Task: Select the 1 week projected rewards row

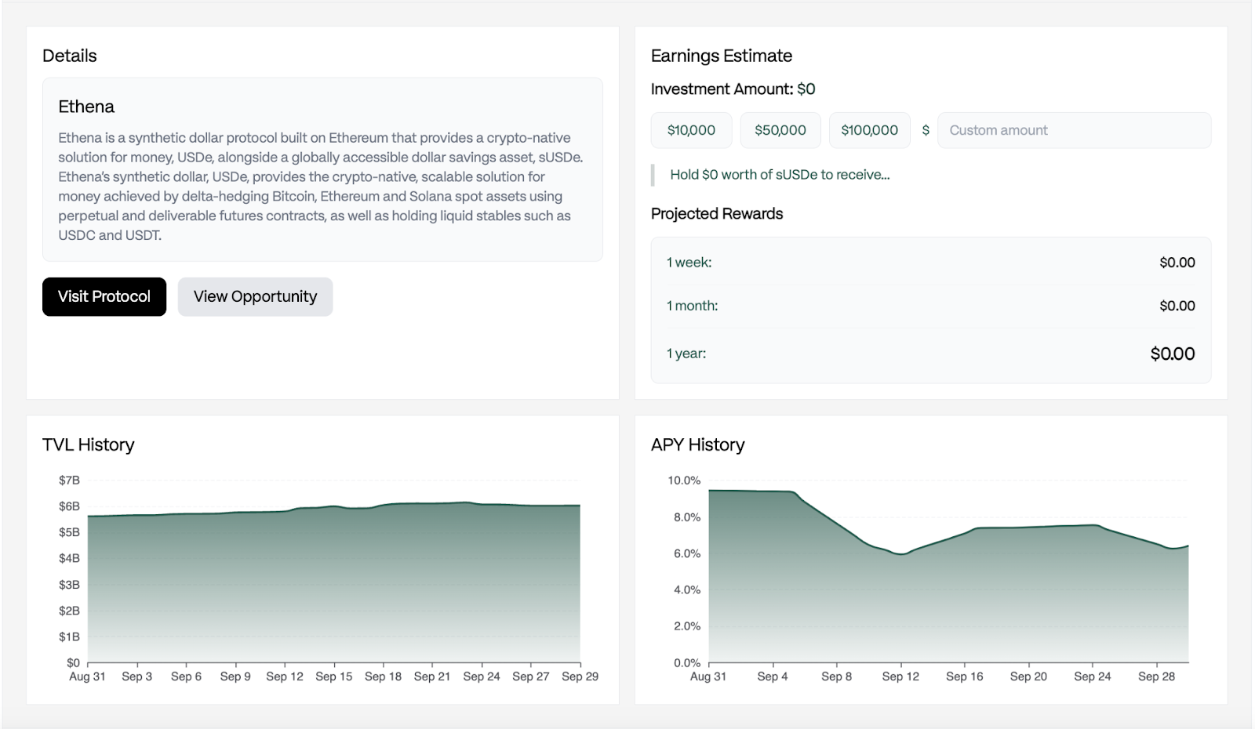Action: coord(930,263)
